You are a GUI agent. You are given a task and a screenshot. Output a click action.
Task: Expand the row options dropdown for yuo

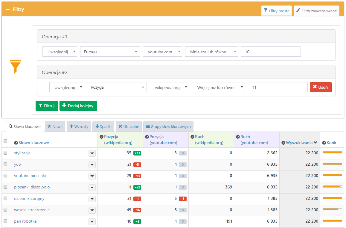click(92, 164)
